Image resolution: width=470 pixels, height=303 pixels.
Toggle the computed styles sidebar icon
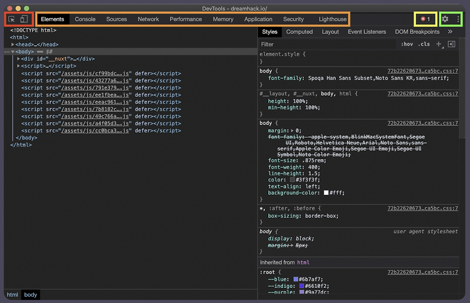click(451, 44)
